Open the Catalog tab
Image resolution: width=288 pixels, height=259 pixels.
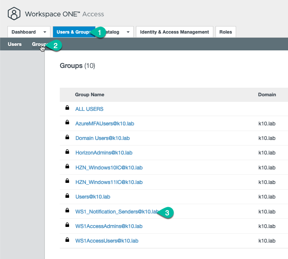coord(116,32)
